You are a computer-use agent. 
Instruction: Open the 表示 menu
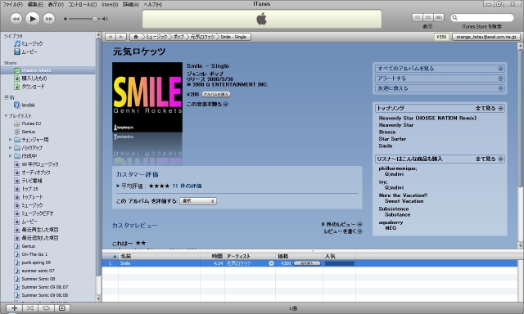click(x=56, y=4)
